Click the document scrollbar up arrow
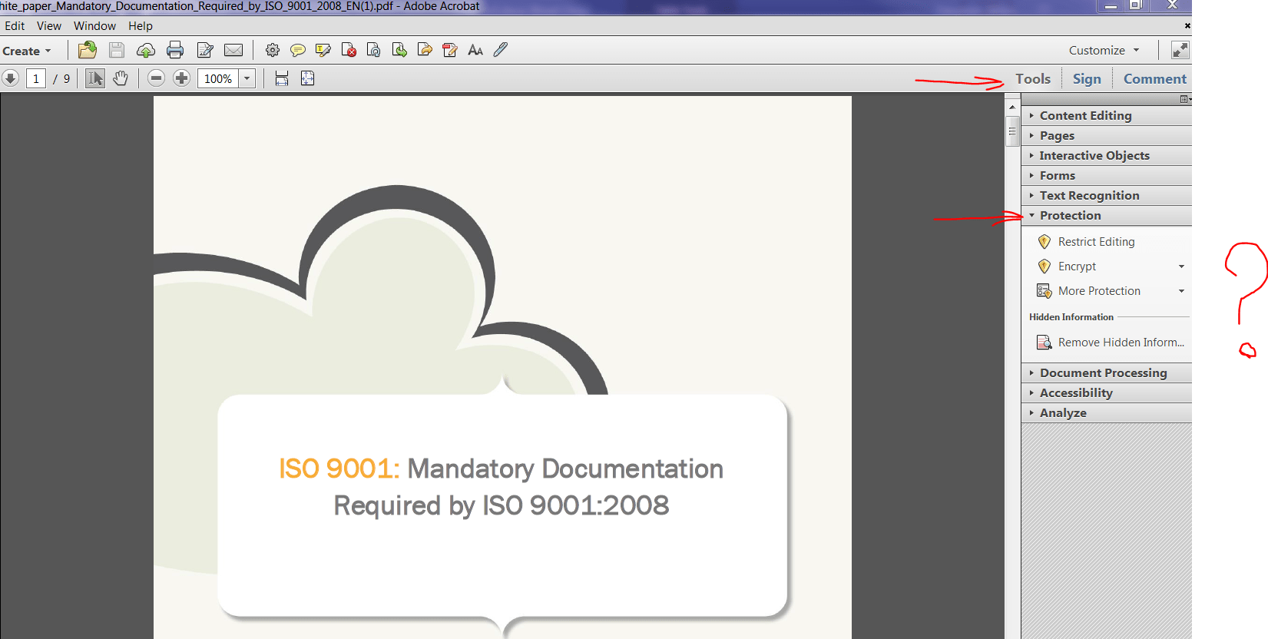Screen dimensions: 1268x639 [1012, 107]
